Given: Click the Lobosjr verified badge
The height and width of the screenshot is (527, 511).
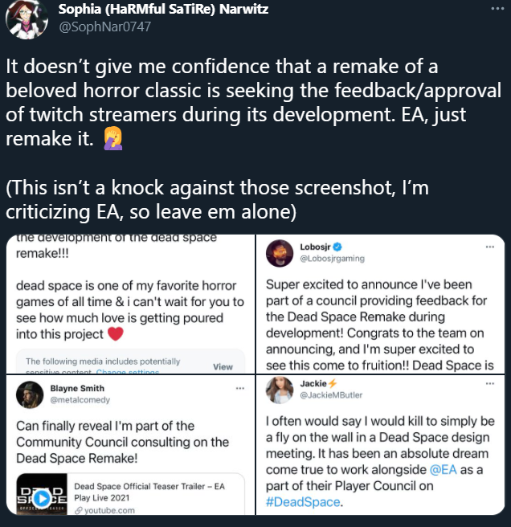Looking at the screenshot, I should click(x=338, y=244).
